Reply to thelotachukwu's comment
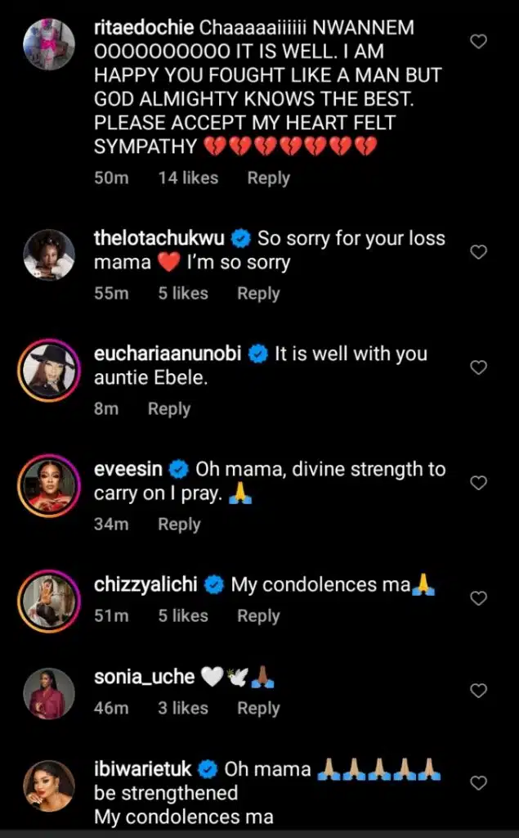The height and width of the screenshot is (838, 519). click(x=258, y=293)
